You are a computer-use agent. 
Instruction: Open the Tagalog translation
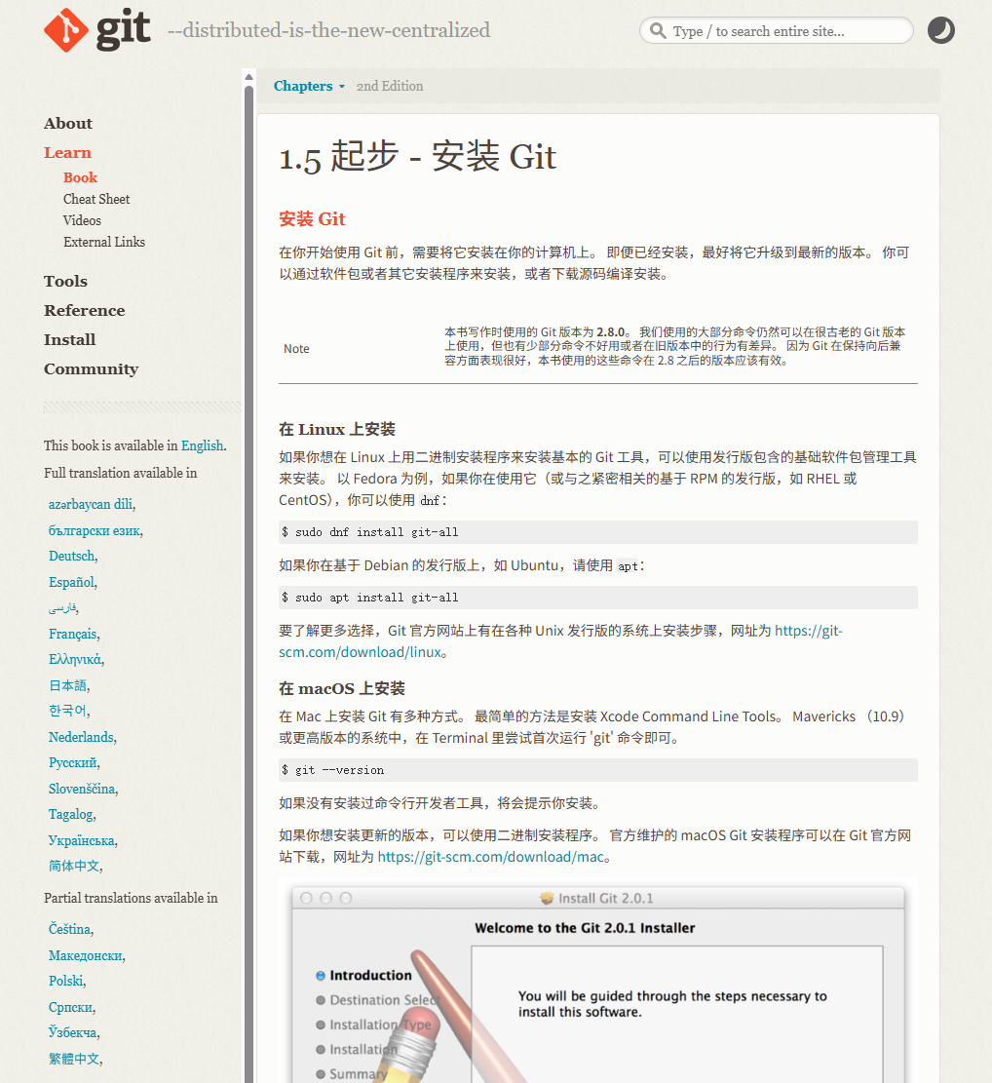click(x=70, y=814)
